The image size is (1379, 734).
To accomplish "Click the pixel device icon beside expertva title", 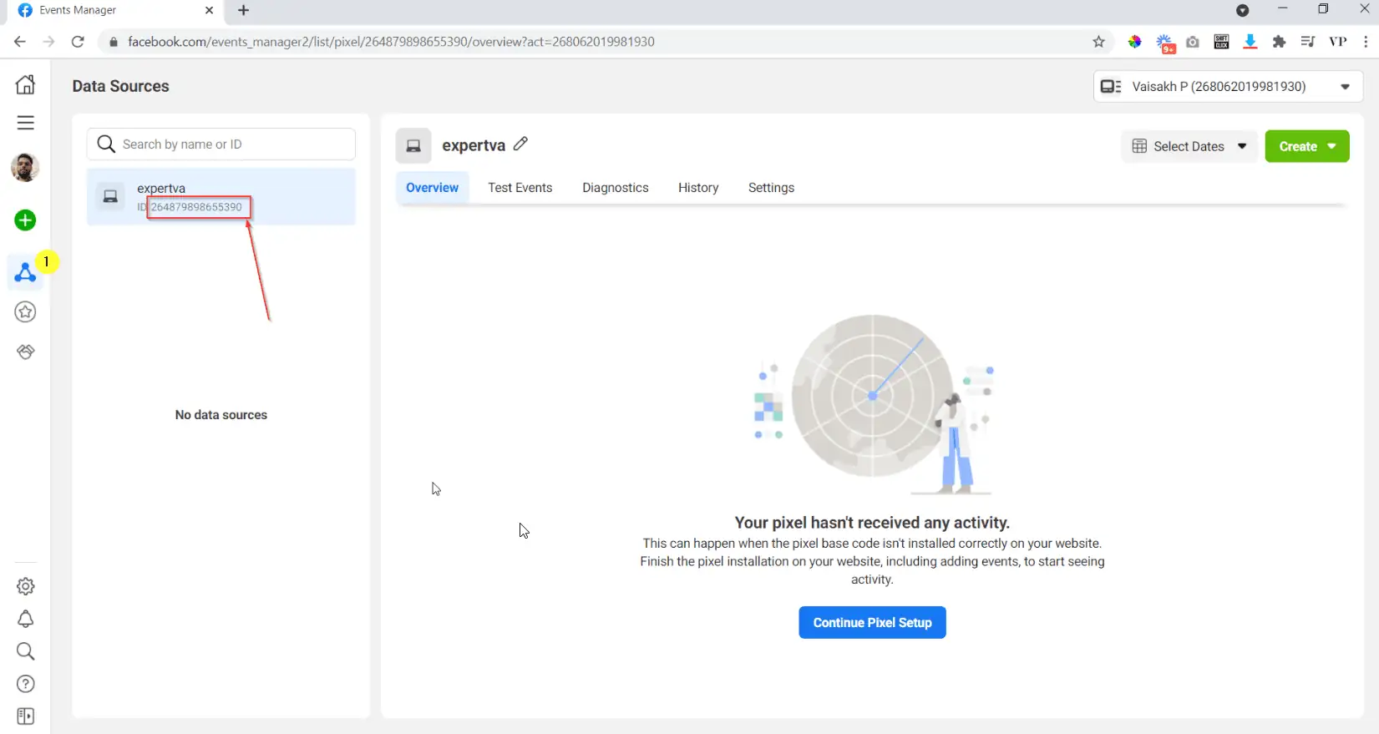I will pyautogui.click(x=413, y=145).
